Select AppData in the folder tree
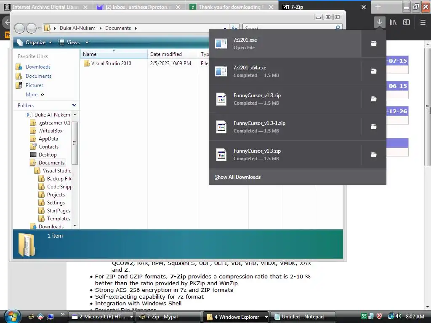The width and height of the screenshot is (431, 323). 48,139
